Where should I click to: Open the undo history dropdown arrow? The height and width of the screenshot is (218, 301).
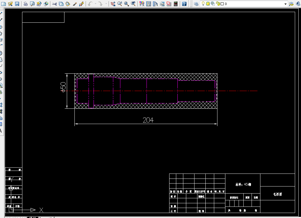pos(95,4)
